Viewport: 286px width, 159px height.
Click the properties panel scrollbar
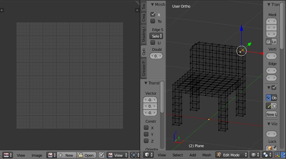click(282, 26)
